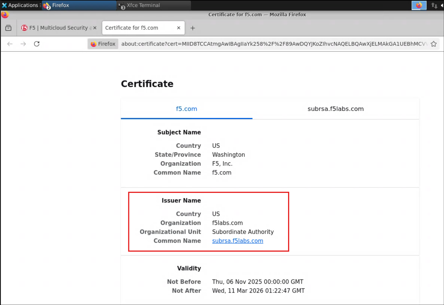Bookmark this page with the star icon
This screenshot has width=444, height=305.
(x=434, y=44)
